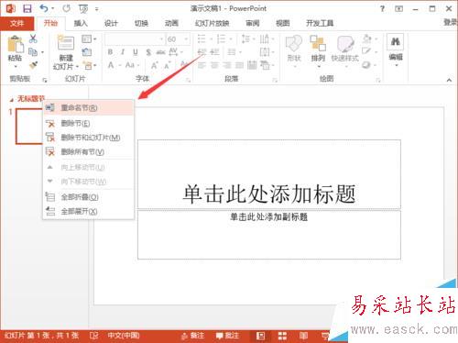This screenshot has height=343, width=458.
Task: Toggle Italic formatting
Action: [123, 52]
